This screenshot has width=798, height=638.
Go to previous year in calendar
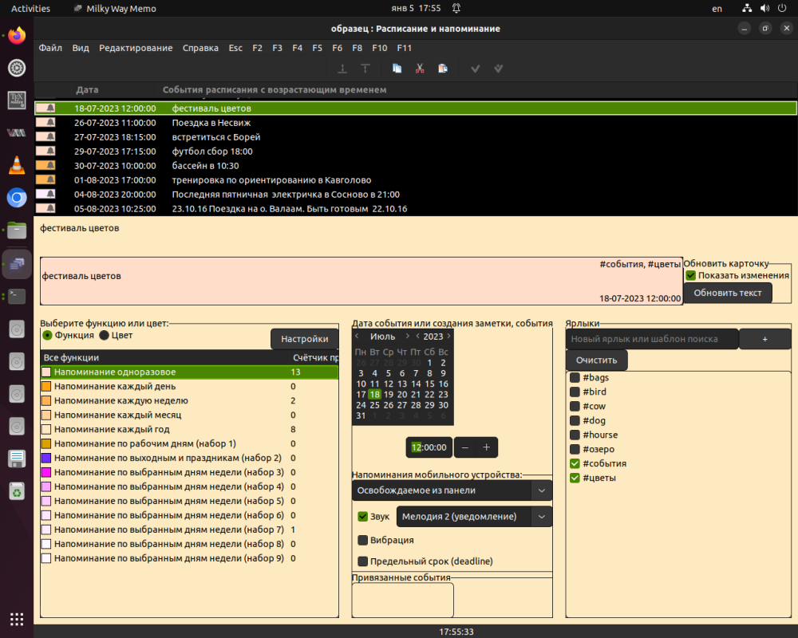417,337
